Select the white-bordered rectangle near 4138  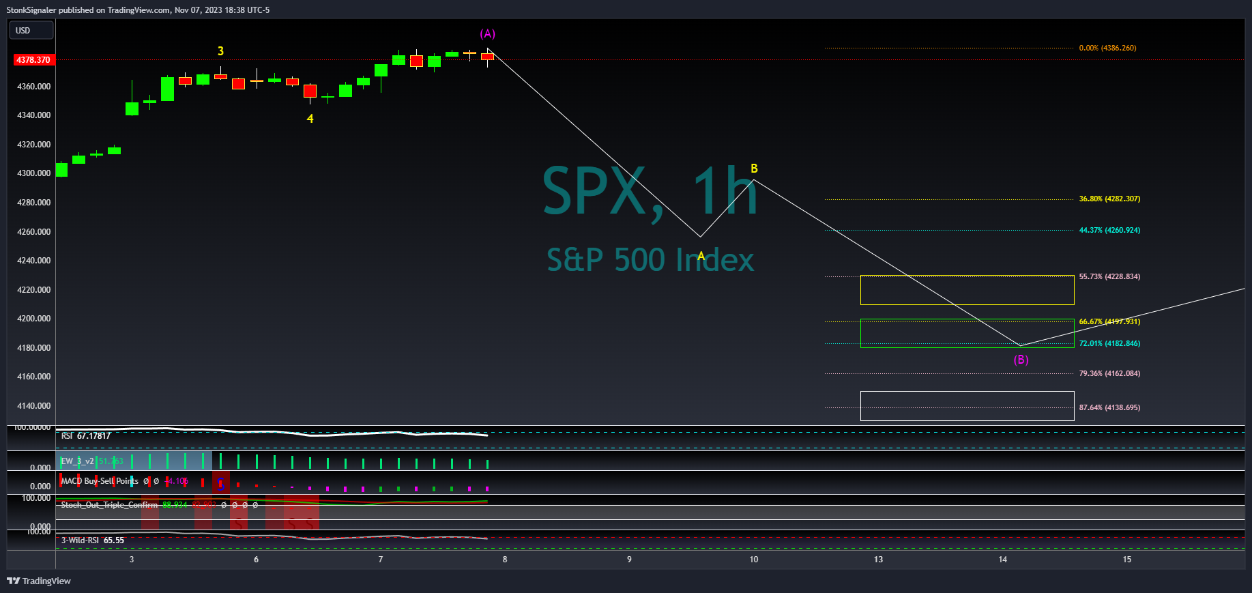[x=967, y=406]
